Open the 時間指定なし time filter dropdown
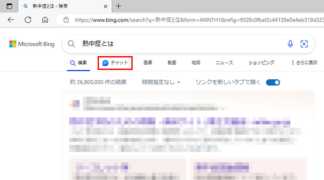This screenshot has height=180, width=324. pos(161,82)
